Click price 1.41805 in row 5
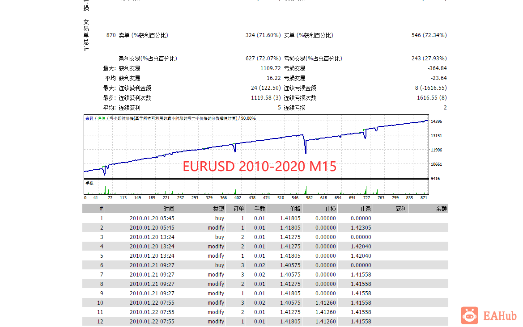The width and height of the screenshot is (523, 327). click(x=290, y=256)
